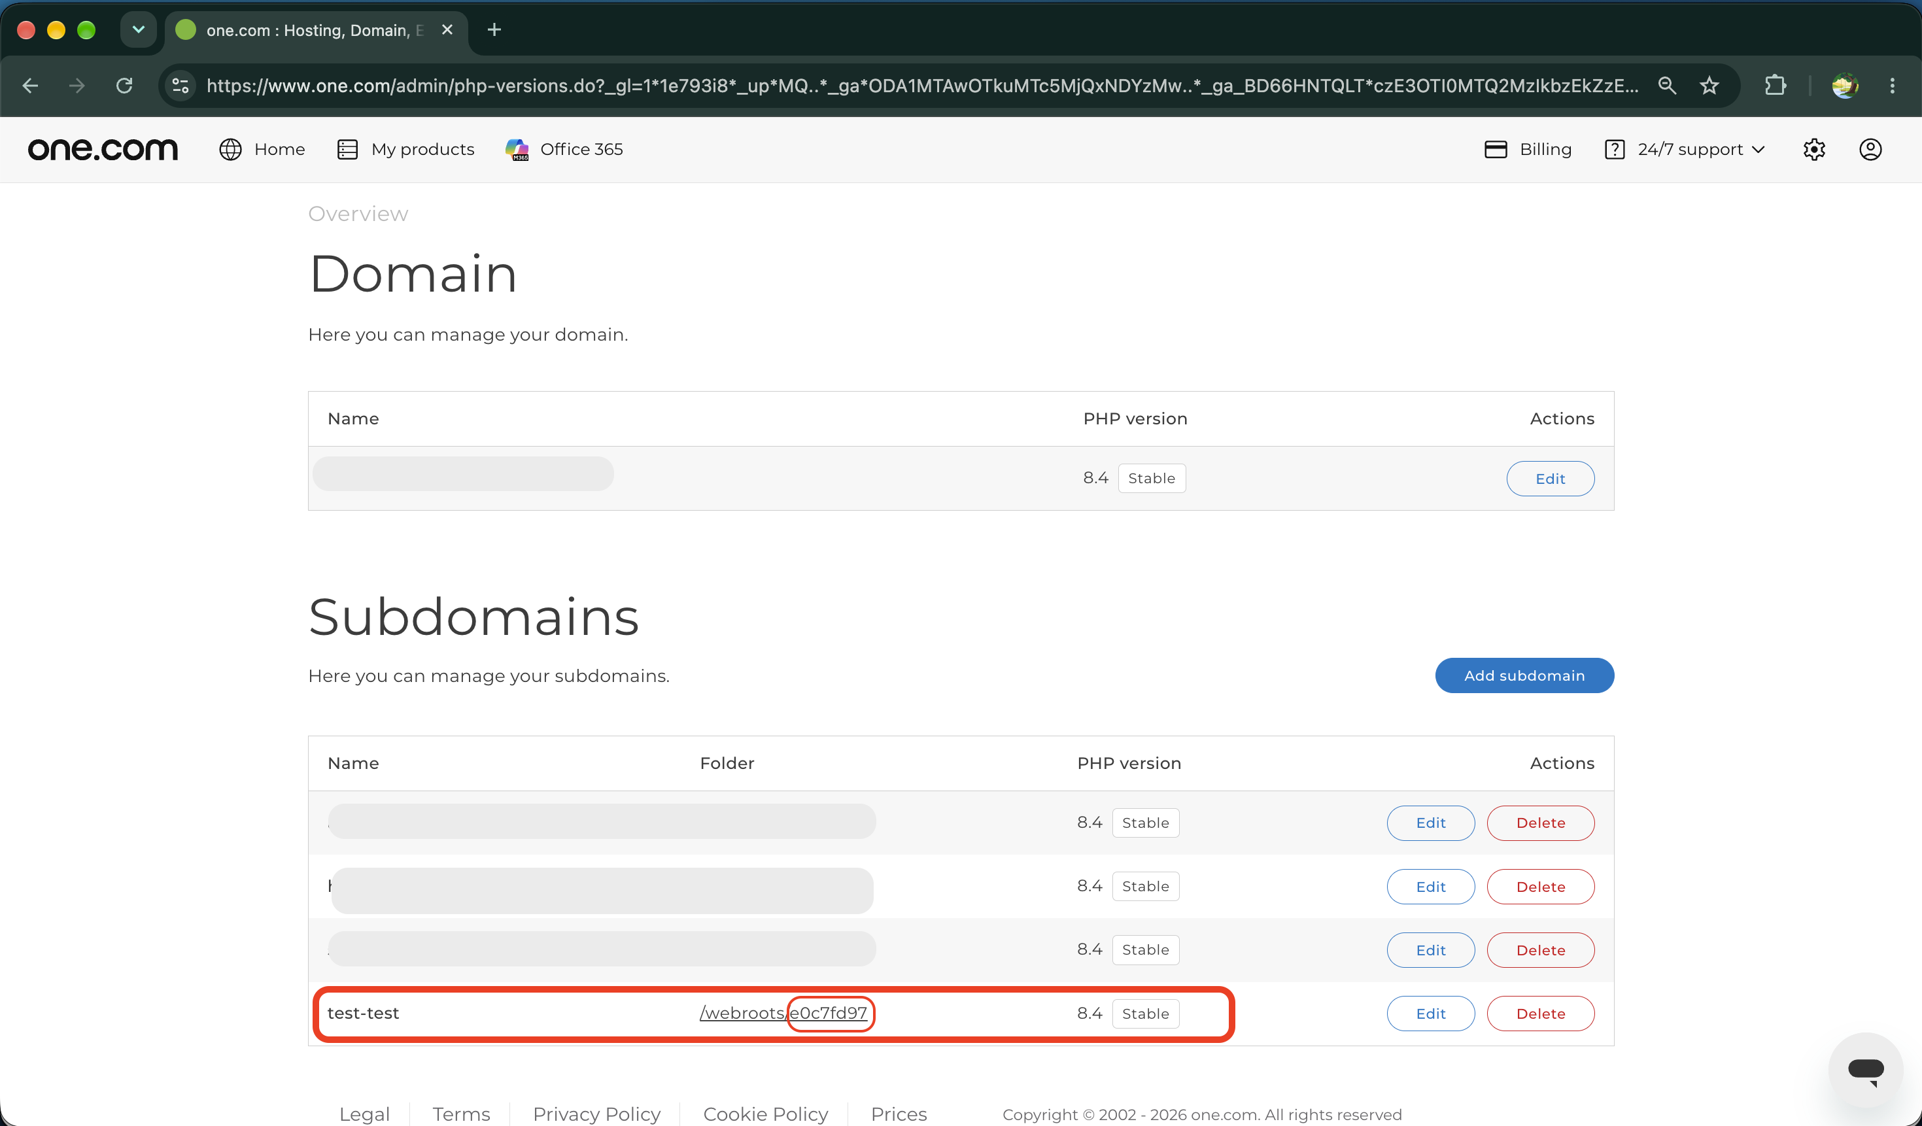Open the settings gear icon in header
Image resolution: width=1922 pixels, height=1126 pixels.
[1815, 150]
